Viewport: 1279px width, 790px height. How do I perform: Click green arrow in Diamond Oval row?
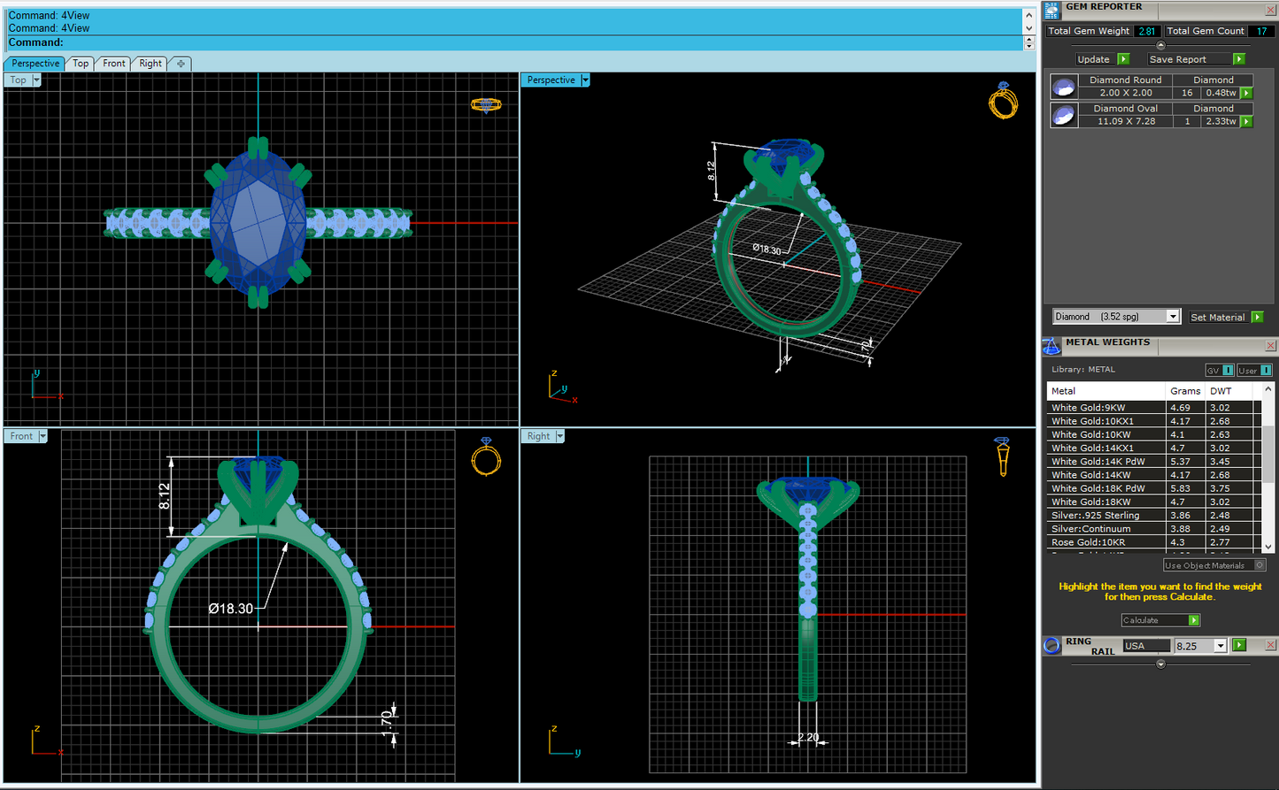pyautogui.click(x=1246, y=121)
